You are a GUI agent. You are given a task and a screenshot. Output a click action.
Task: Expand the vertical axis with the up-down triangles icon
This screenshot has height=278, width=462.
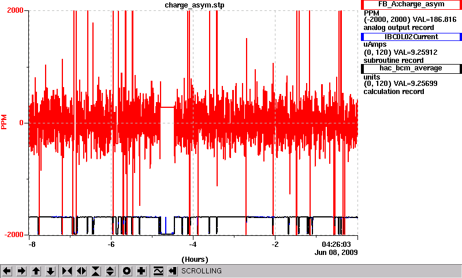tap(110, 271)
